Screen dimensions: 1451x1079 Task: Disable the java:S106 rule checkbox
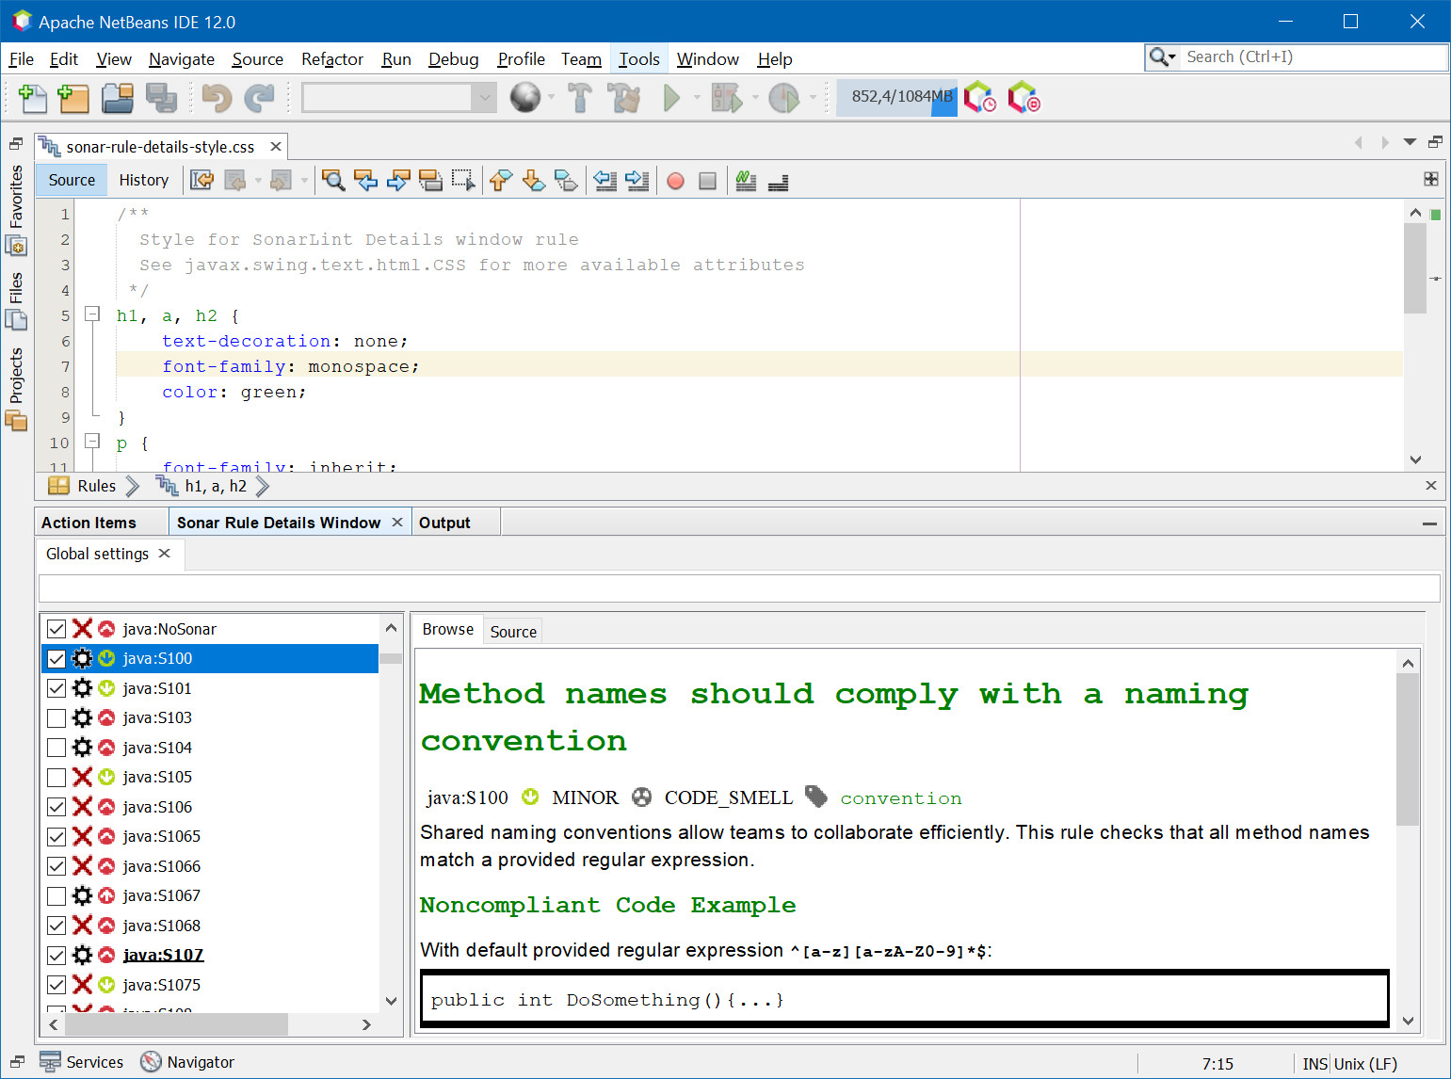tap(56, 807)
